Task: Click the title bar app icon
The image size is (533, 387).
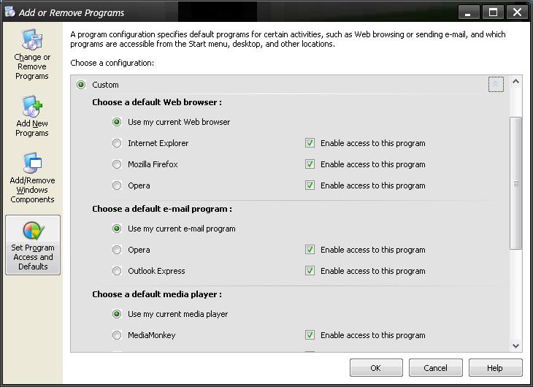Action: (10, 12)
